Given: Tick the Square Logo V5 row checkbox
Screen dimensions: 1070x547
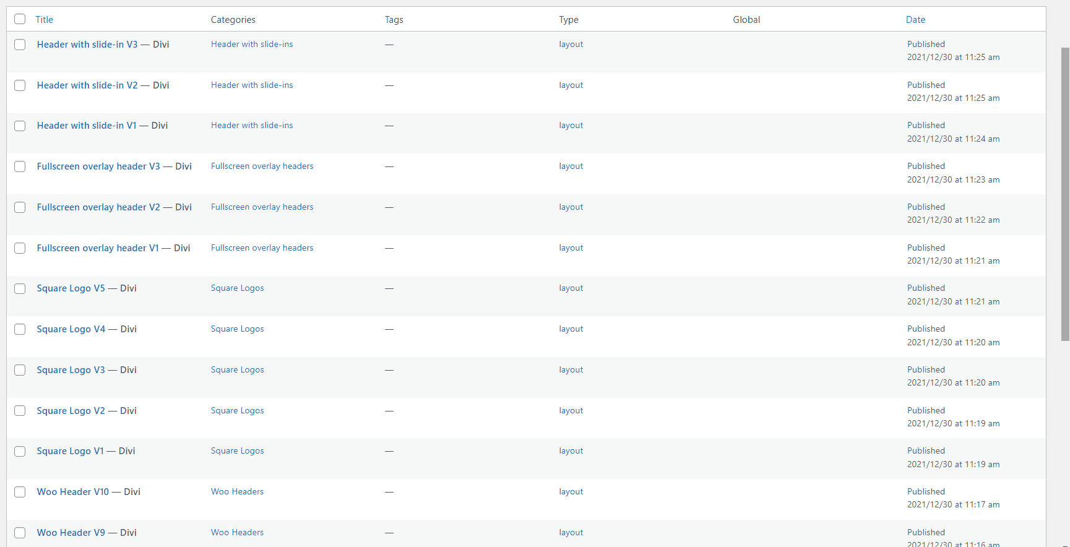Looking at the screenshot, I should pyautogui.click(x=20, y=289).
